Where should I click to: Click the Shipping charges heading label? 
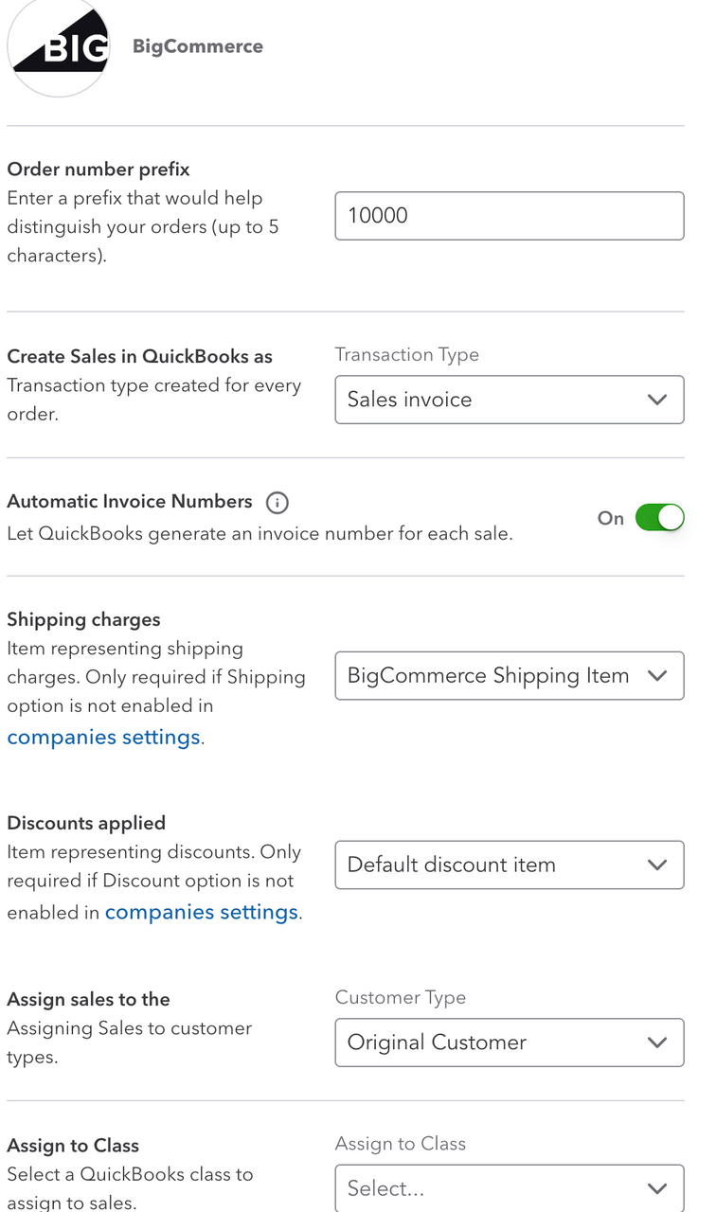[x=83, y=620]
